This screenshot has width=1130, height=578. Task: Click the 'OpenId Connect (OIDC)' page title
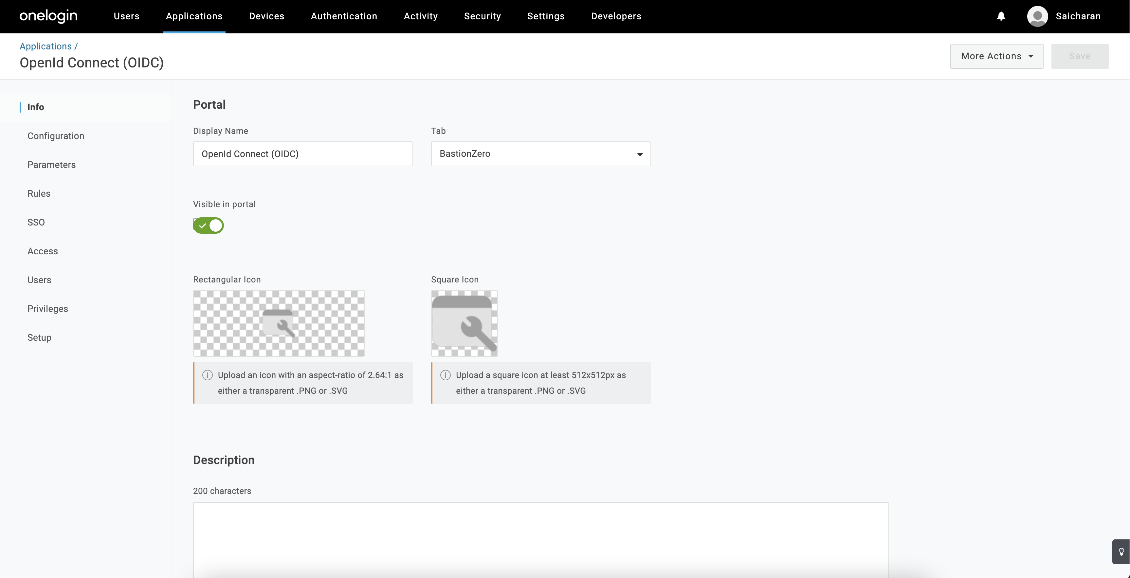[x=92, y=63]
